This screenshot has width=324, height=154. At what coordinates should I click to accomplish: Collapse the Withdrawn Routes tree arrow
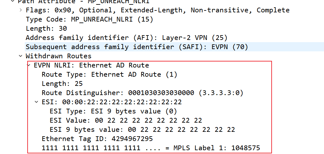pos(21,56)
